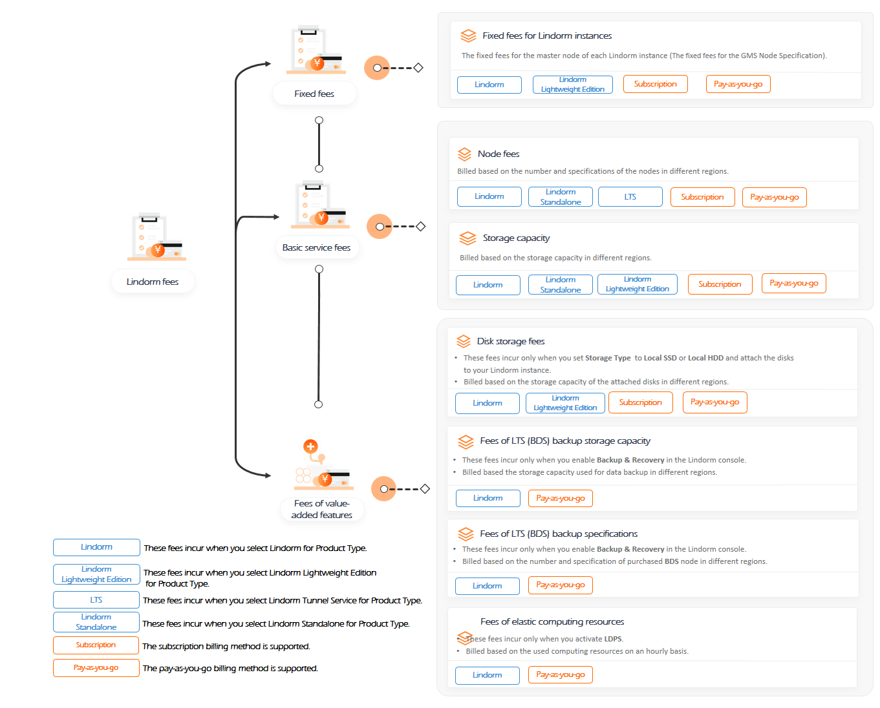Click Pay-as-you-go under Fees of elastic computing resources
Screen dimensions: 880x708
pyautogui.click(x=561, y=674)
